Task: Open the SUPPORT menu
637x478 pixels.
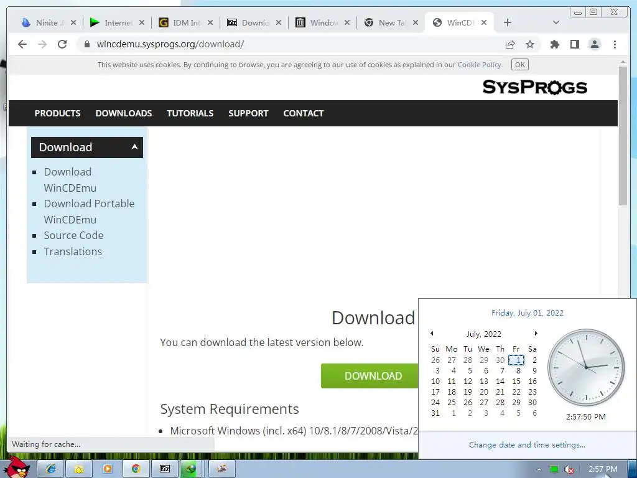Action: click(248, 113)
